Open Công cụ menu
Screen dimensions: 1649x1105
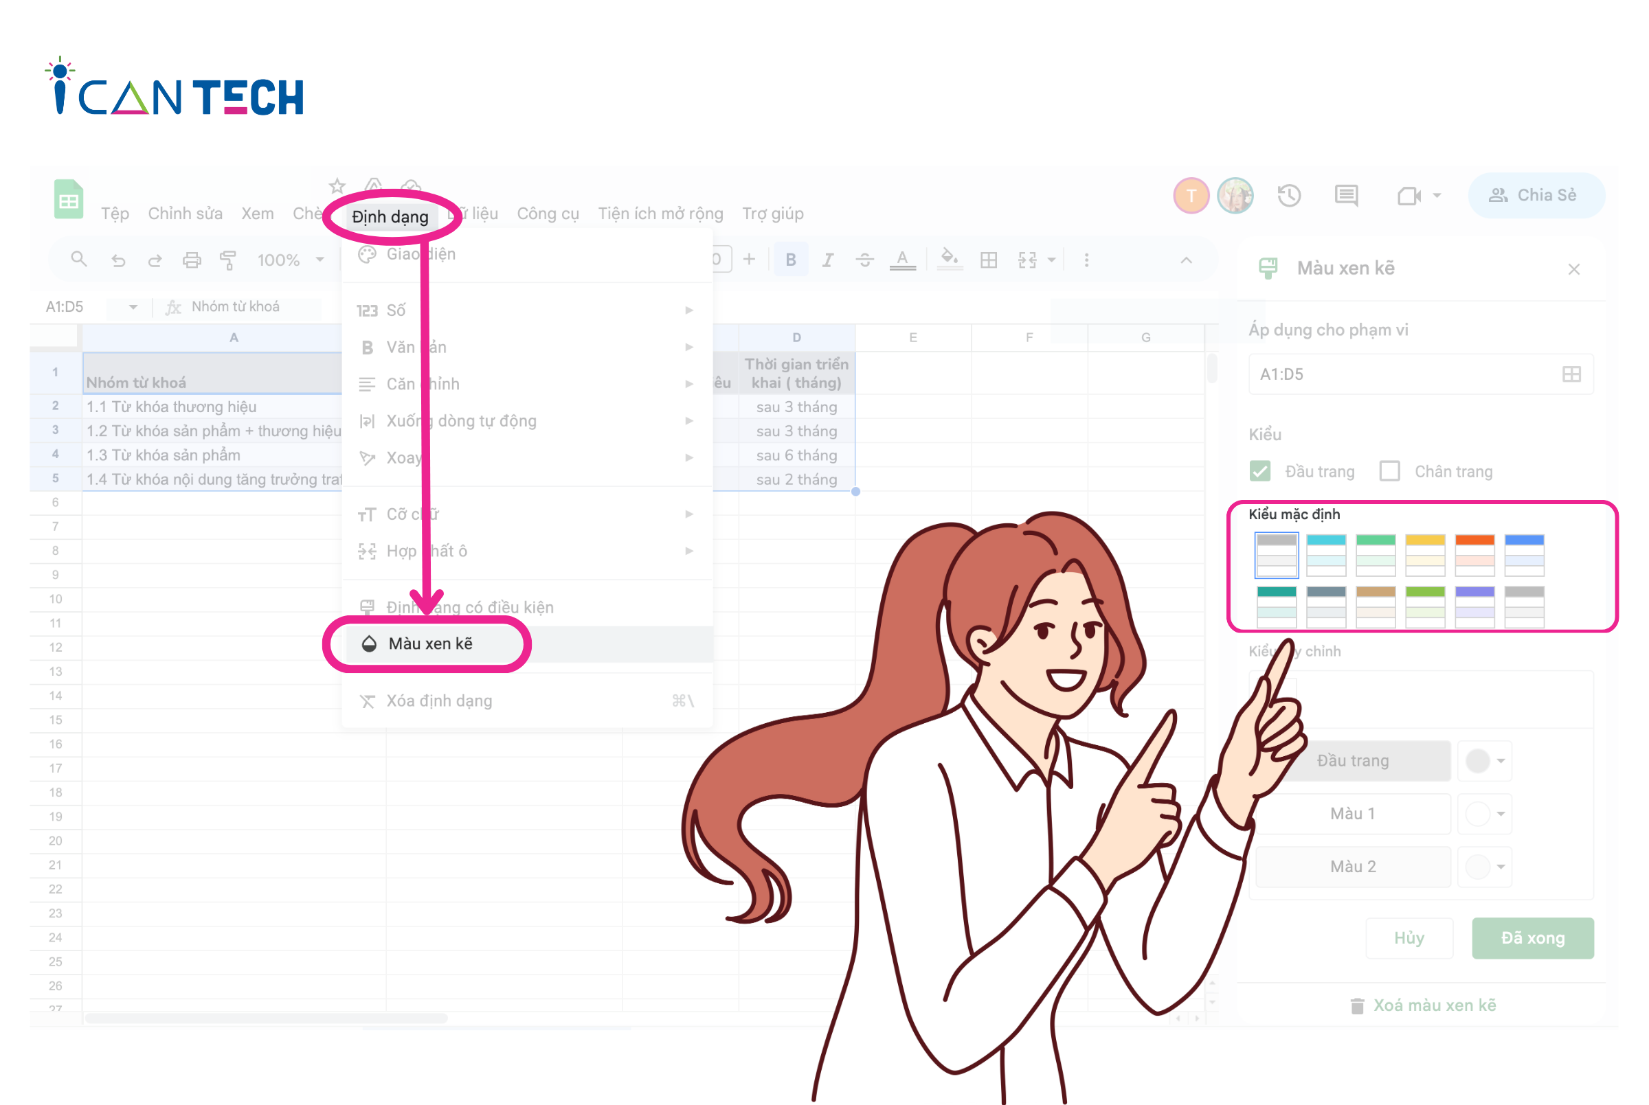[548, 214]
